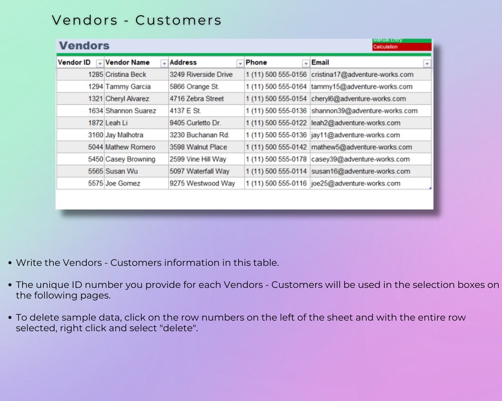The width and height of the screenshot is (502, 401).
Task: Select the Address header cell
Action: pyautogui.click(x=207, y=63)
